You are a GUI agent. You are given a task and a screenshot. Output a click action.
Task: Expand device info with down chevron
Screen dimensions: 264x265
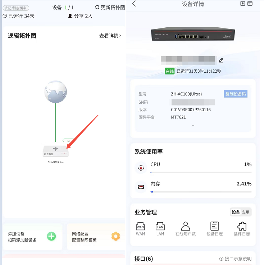pos(193,125)
